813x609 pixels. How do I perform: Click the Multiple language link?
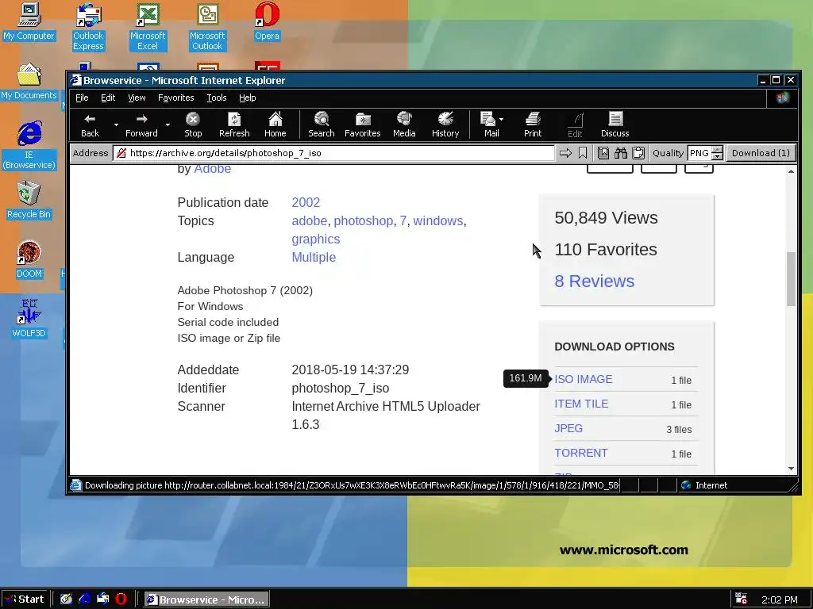[314, 257]
